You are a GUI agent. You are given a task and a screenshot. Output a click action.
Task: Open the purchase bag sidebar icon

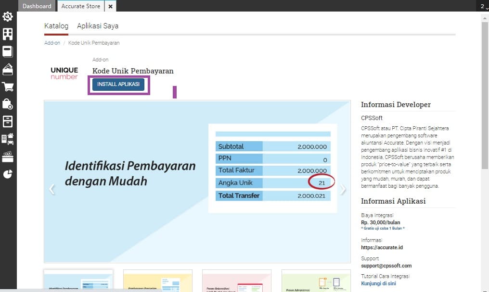click(8, 104)
